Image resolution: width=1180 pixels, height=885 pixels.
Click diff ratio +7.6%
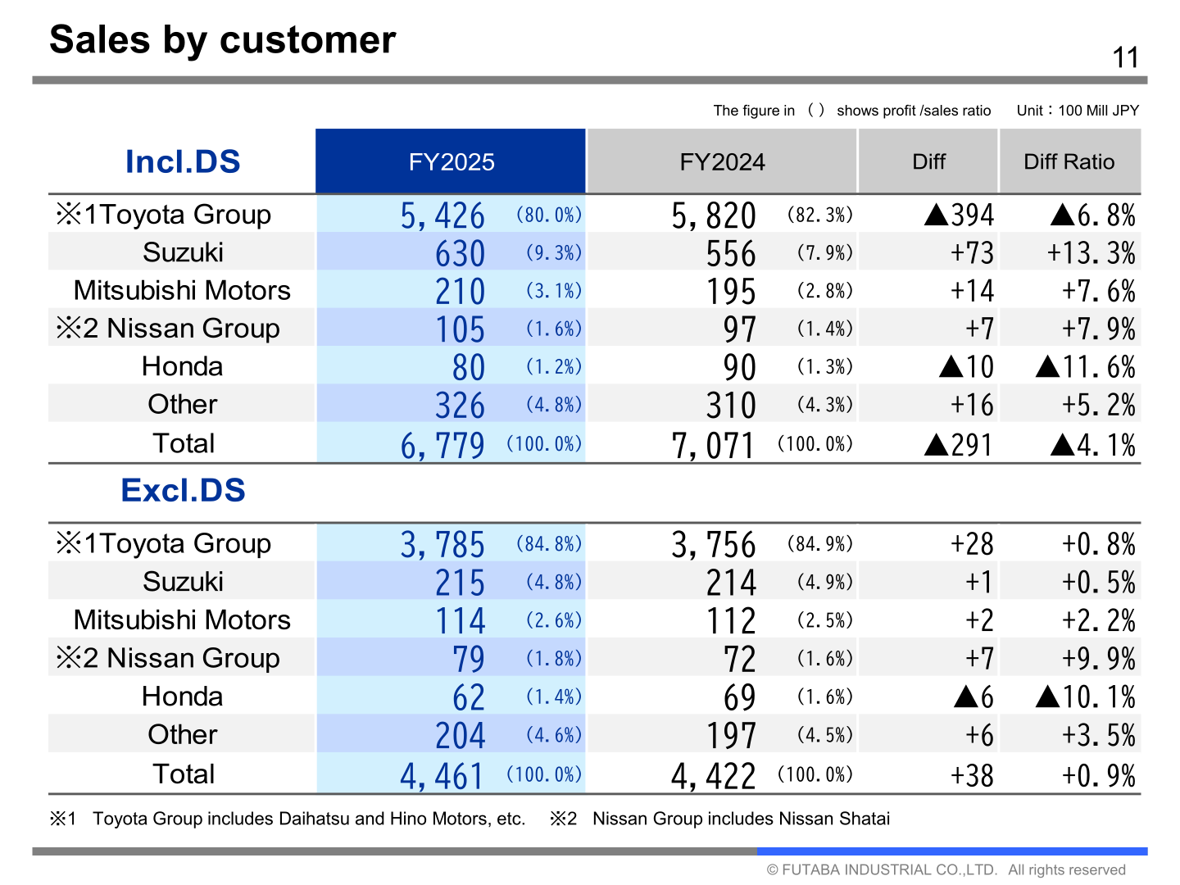click(1099, 291)
